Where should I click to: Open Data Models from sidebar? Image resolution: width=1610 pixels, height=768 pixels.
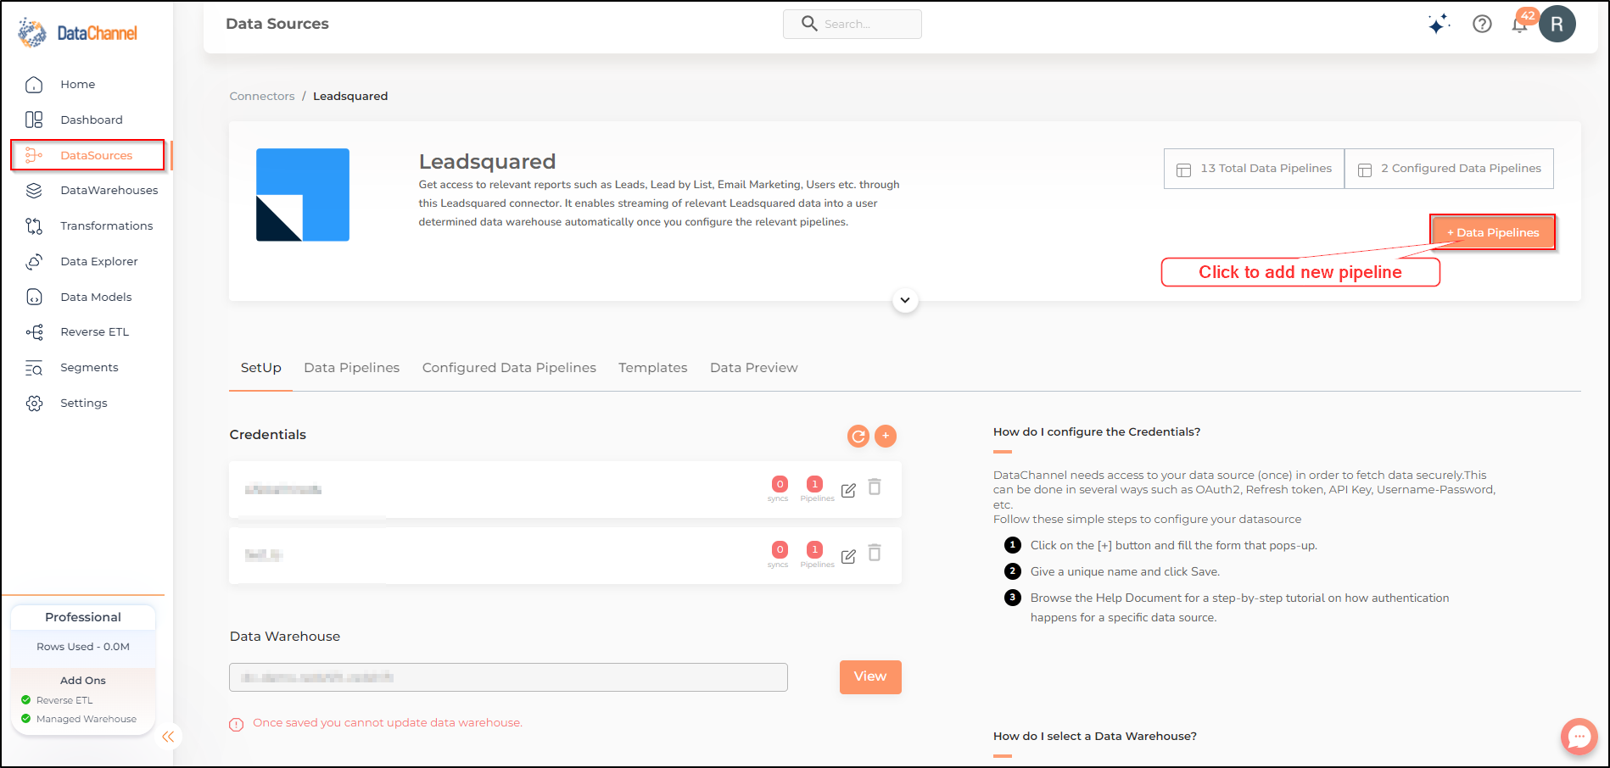(x=96, y=298)
